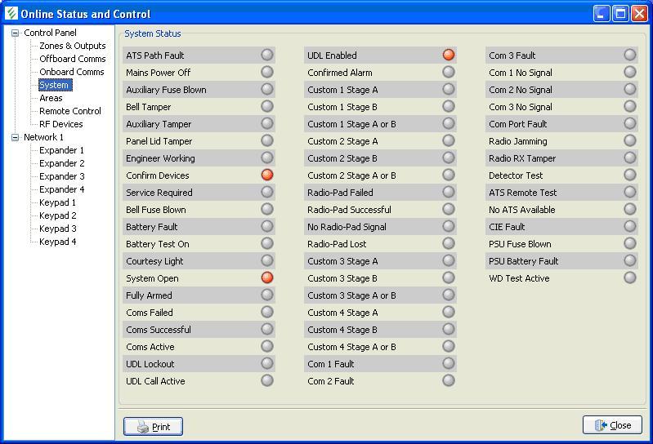Collapse the Control Panel tree node
The width and height of the screenshot is (653, 444).
point(15,33)
